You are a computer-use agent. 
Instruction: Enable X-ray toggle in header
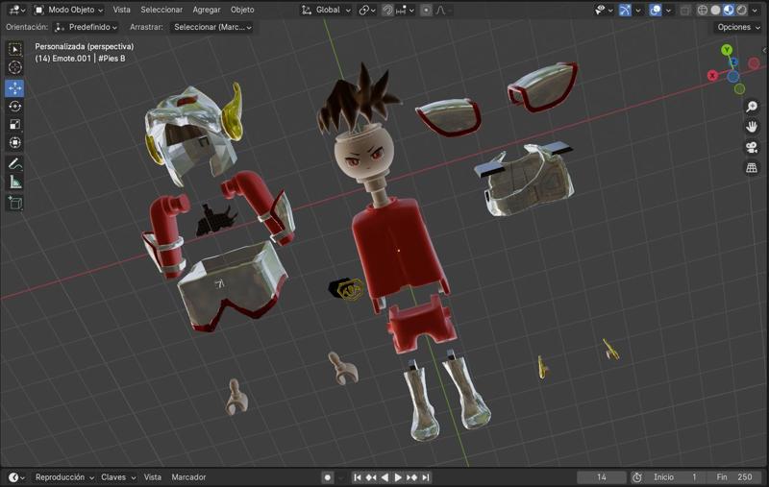click(x=684, y=10)
